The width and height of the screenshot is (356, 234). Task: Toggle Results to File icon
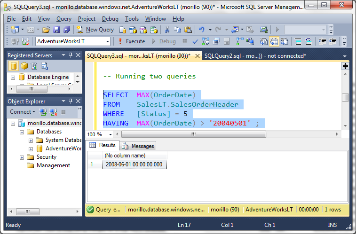285,41
